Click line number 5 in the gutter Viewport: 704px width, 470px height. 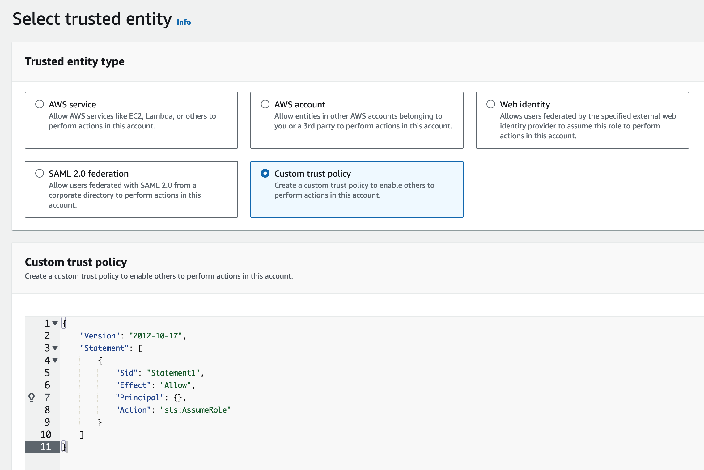pos(47,373)
